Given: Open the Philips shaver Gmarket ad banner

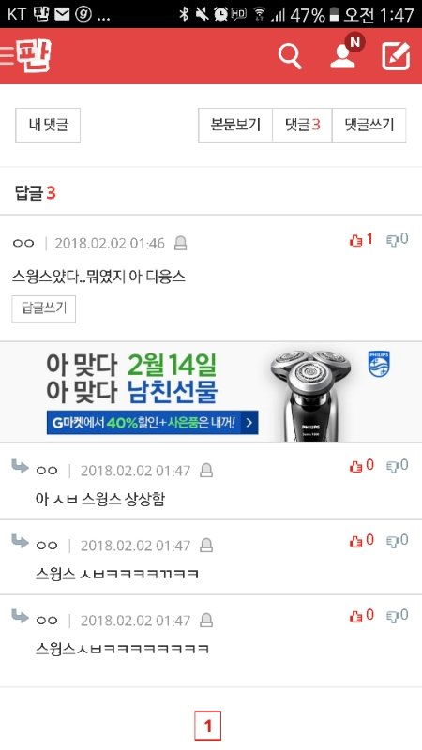Looking at the screenshot, I should (211, 392).
